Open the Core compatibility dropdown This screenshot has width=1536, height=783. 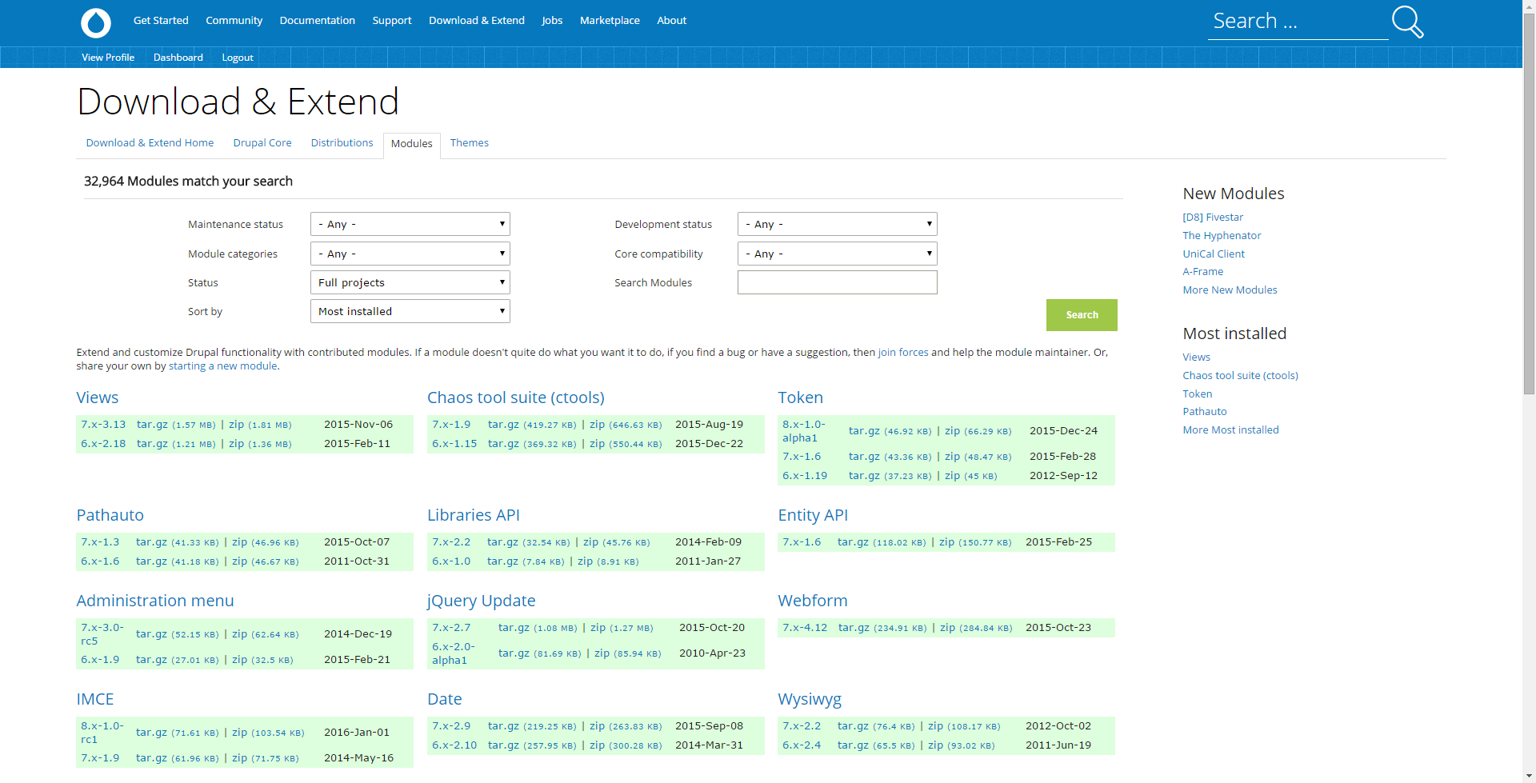tap(837, 254)
